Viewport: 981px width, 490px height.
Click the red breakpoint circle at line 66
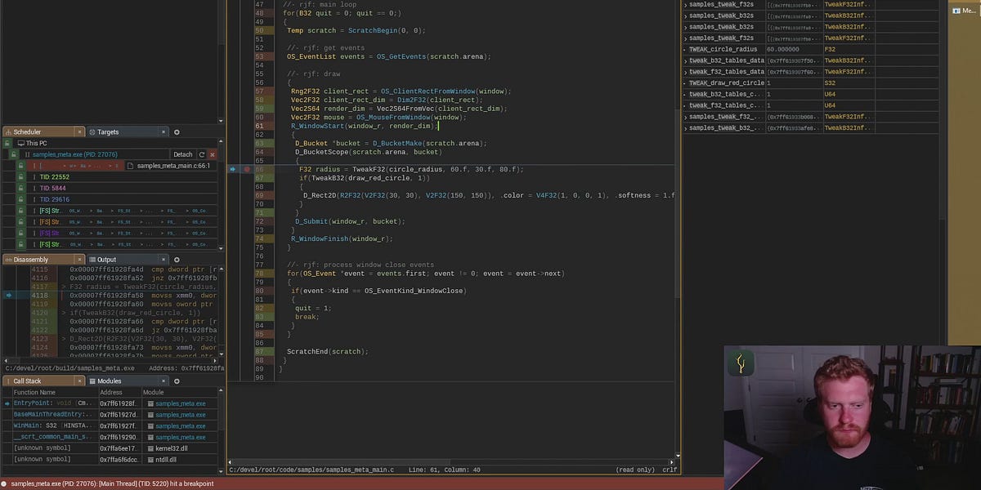tap(248, 168)
